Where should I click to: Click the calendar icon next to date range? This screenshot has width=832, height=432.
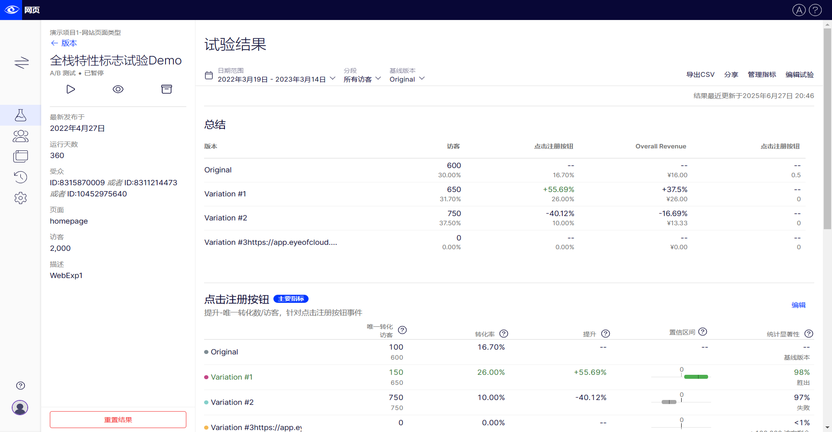pos(209,75)
